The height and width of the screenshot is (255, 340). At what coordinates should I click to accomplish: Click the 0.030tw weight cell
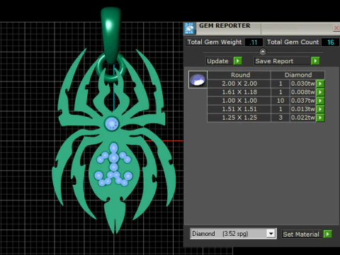(x=303, y=84)
